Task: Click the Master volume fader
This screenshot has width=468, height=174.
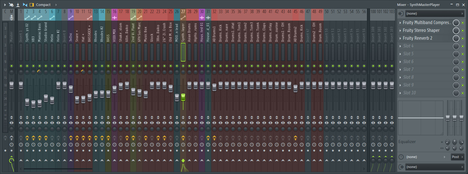Action: coord(12,86)
